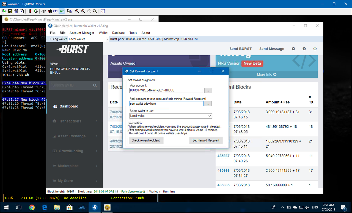Toggle the Ctrl key button

coord(56,11)
